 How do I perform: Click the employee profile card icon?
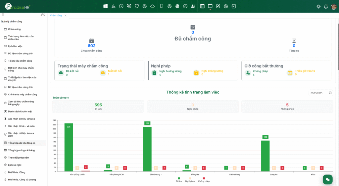point(193,6)
